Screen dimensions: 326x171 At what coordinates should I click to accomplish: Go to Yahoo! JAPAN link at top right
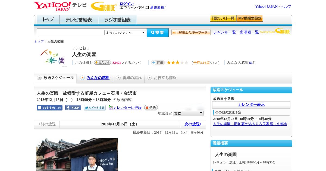point(266,7)
